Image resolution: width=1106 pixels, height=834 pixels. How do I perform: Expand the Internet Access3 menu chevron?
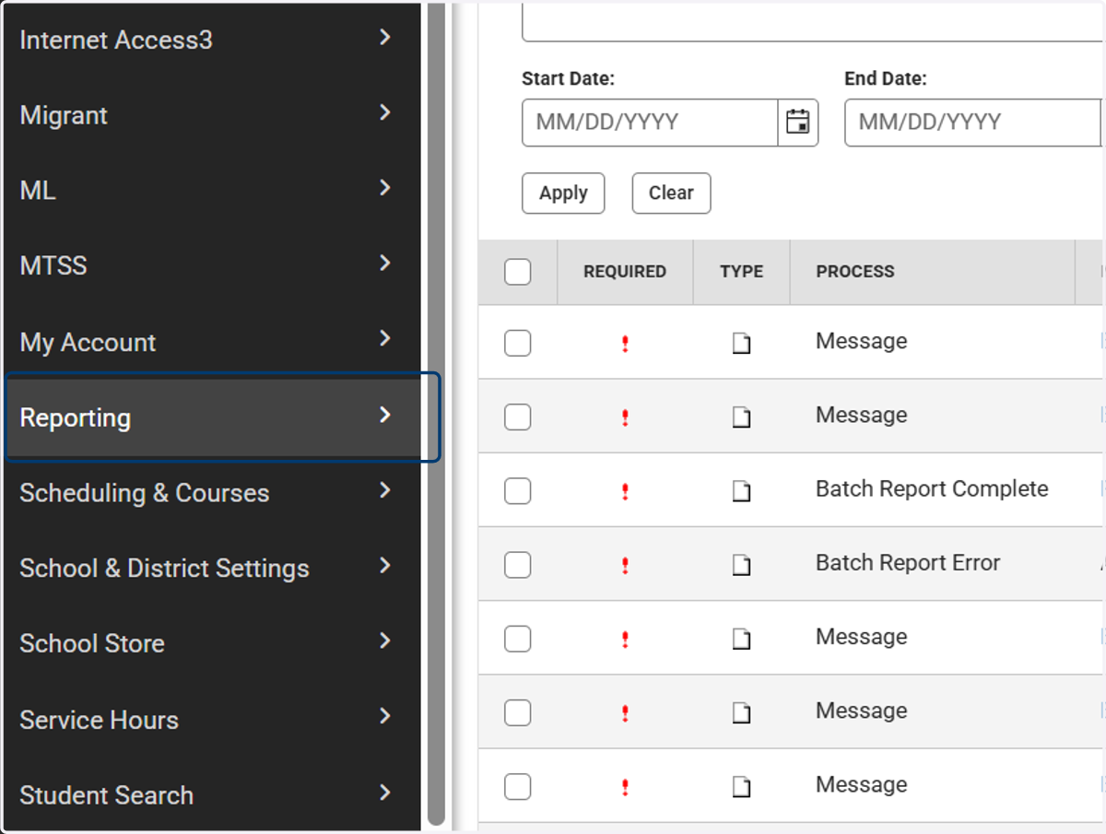[385, 37]
